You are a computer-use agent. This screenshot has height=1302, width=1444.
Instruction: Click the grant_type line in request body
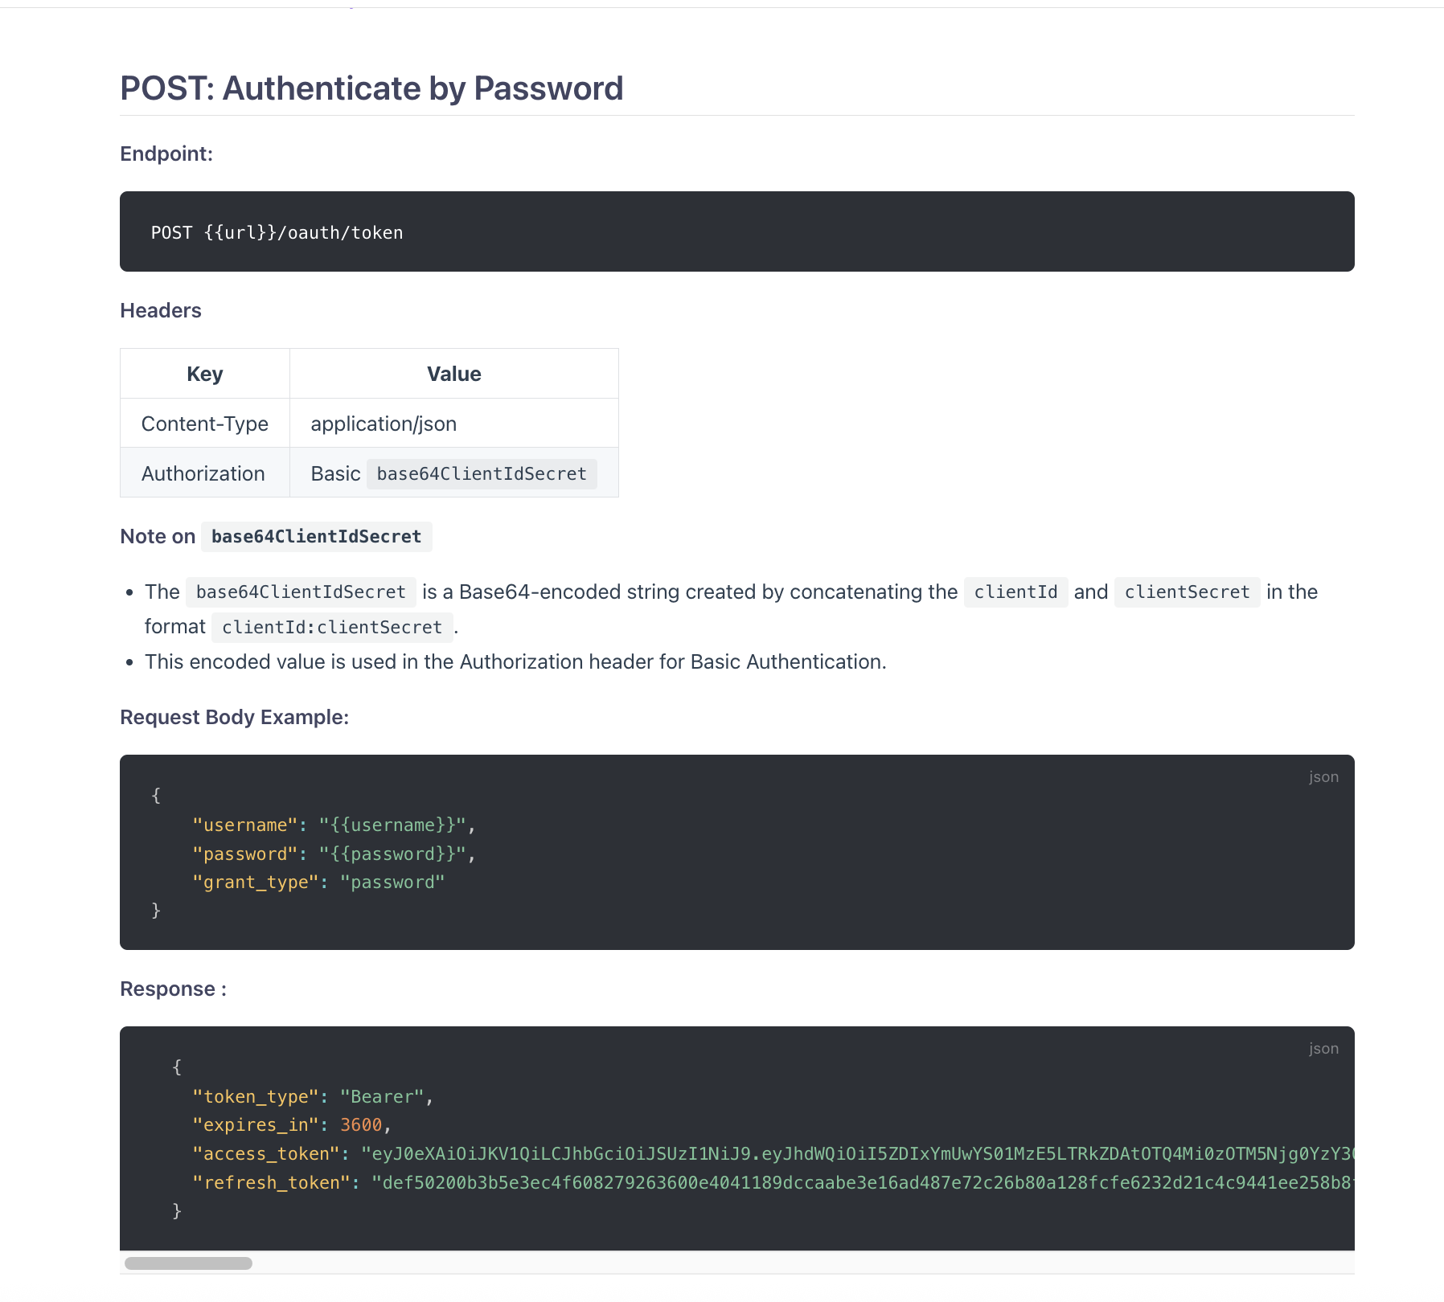pos(318,882)
